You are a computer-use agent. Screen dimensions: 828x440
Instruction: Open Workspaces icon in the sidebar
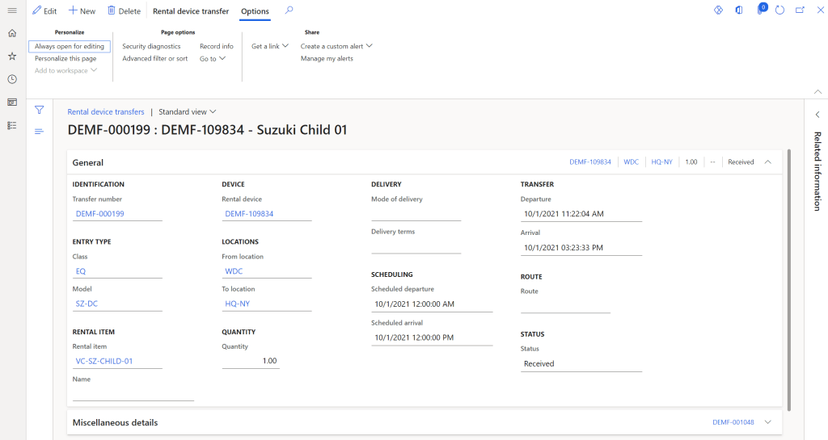(x=12, y=103)
